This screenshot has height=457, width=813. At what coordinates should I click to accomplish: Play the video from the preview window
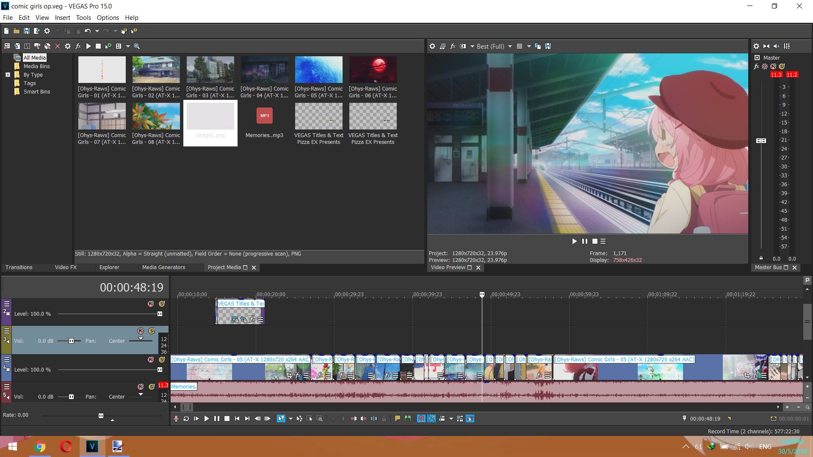574,241
